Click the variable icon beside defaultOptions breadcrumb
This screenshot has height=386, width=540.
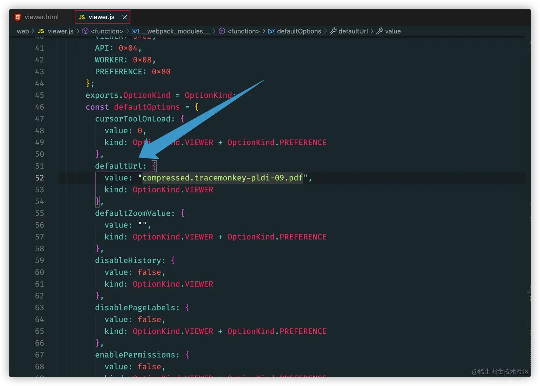[272, 31]
